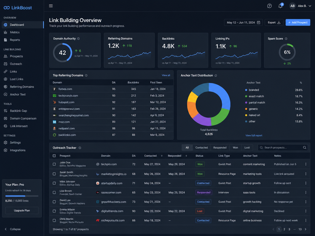The width and height of the screenshot is (315, 236).
Task: Click the Metrics sidebar icon
Action: click(6, 32)
